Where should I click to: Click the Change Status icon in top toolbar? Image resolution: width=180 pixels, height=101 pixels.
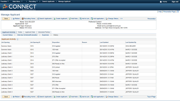(107, 19)
